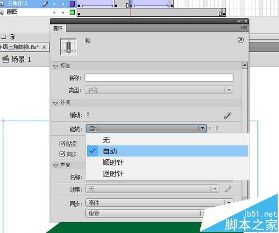The width and height of the screenshot is (279, 233).
Task: Select the 无 rotation option
Action: pyautogui.click(x=106, y=140)
